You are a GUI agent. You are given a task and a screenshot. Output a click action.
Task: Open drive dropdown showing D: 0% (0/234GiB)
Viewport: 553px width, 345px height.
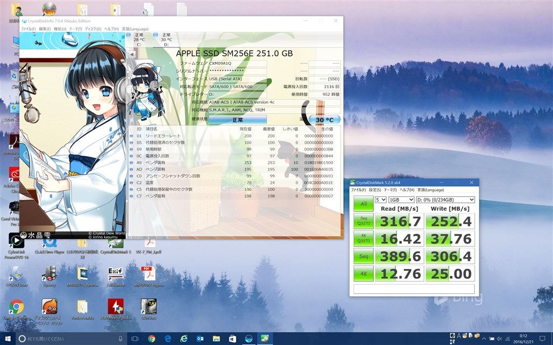[446, 199]
